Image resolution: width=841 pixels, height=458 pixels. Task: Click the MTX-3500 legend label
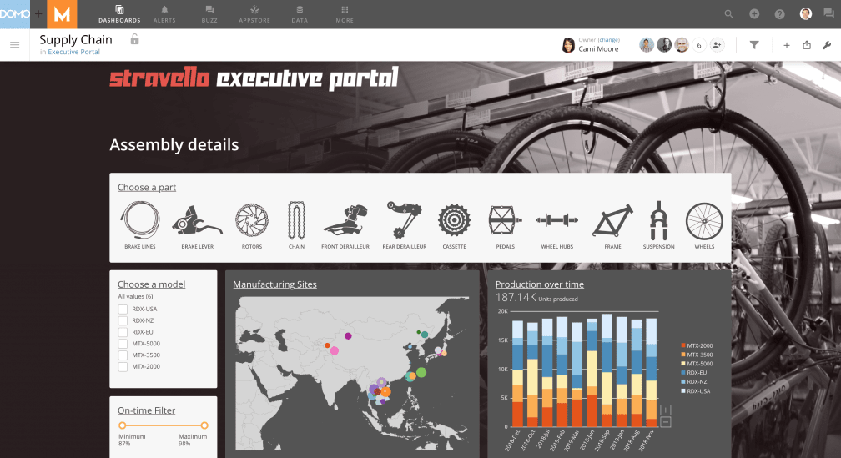(700, 355)
